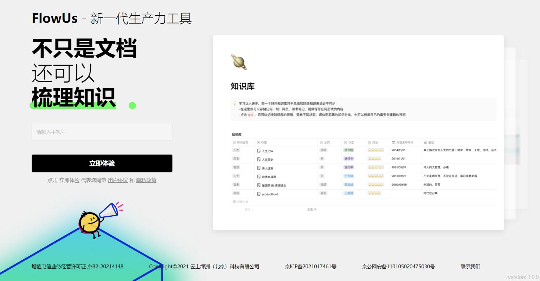The image size is (540, 281).
Task: Click the 总值 6 summary text
Action: (x=311, y=209)
